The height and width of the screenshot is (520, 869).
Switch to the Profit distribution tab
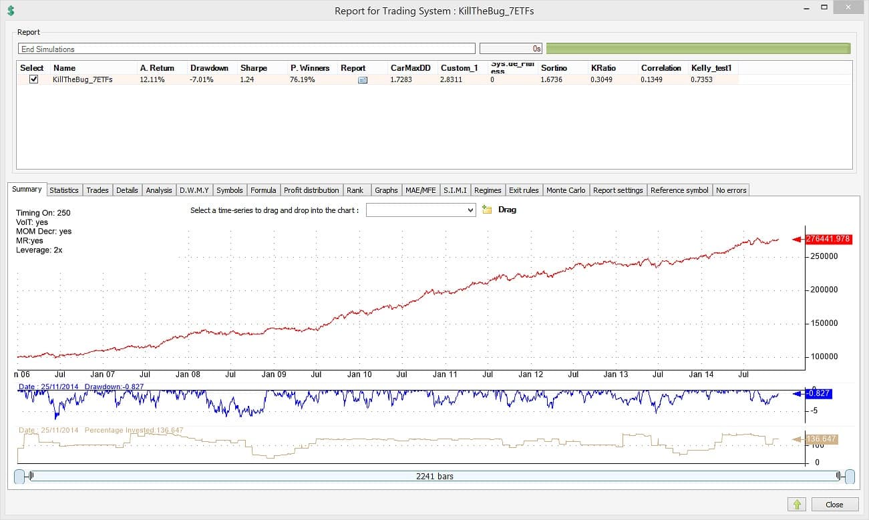(x=312, y=190)
